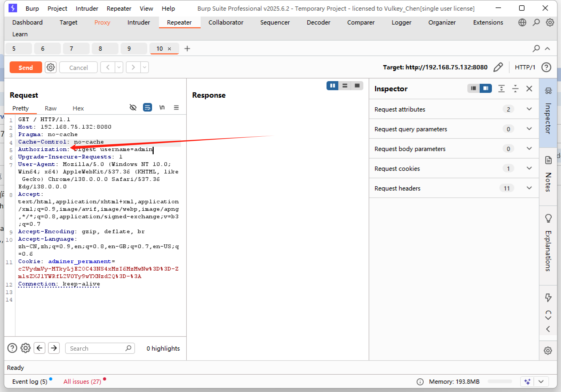Open All issues (27) link
561x392 pixels.
click(82, 382)
